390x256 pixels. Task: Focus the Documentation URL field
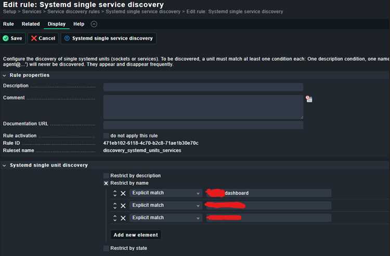(203, 125)
